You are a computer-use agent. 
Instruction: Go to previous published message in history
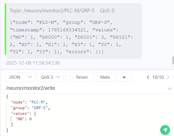(148, 77)
